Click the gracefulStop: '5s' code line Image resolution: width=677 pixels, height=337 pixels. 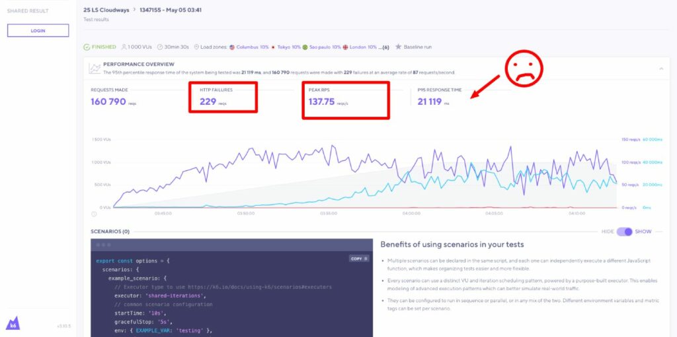coord(145,322)
